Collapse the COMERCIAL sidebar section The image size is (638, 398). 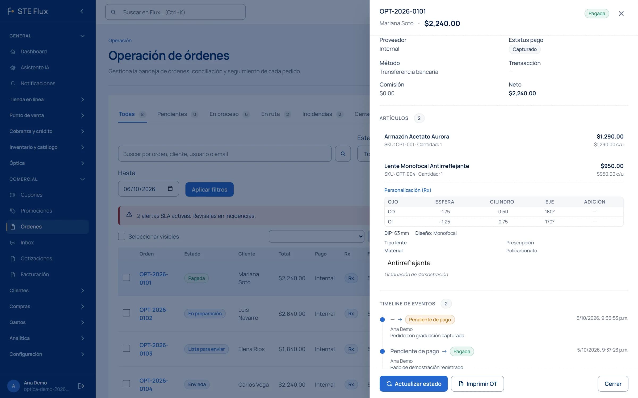(48, 179)
